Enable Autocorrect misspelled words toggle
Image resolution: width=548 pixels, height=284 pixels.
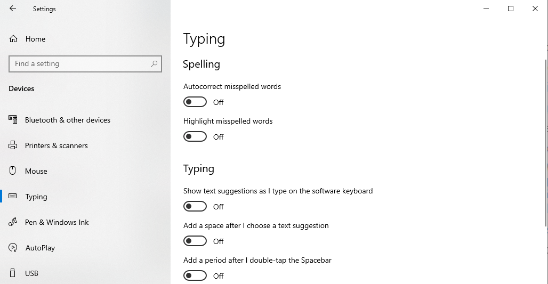point(195,102)
